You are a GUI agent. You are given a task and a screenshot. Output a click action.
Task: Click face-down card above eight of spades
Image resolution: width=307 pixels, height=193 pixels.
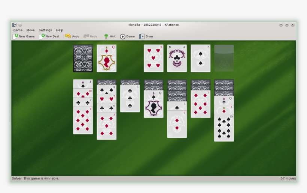click(x=106, y=82)
